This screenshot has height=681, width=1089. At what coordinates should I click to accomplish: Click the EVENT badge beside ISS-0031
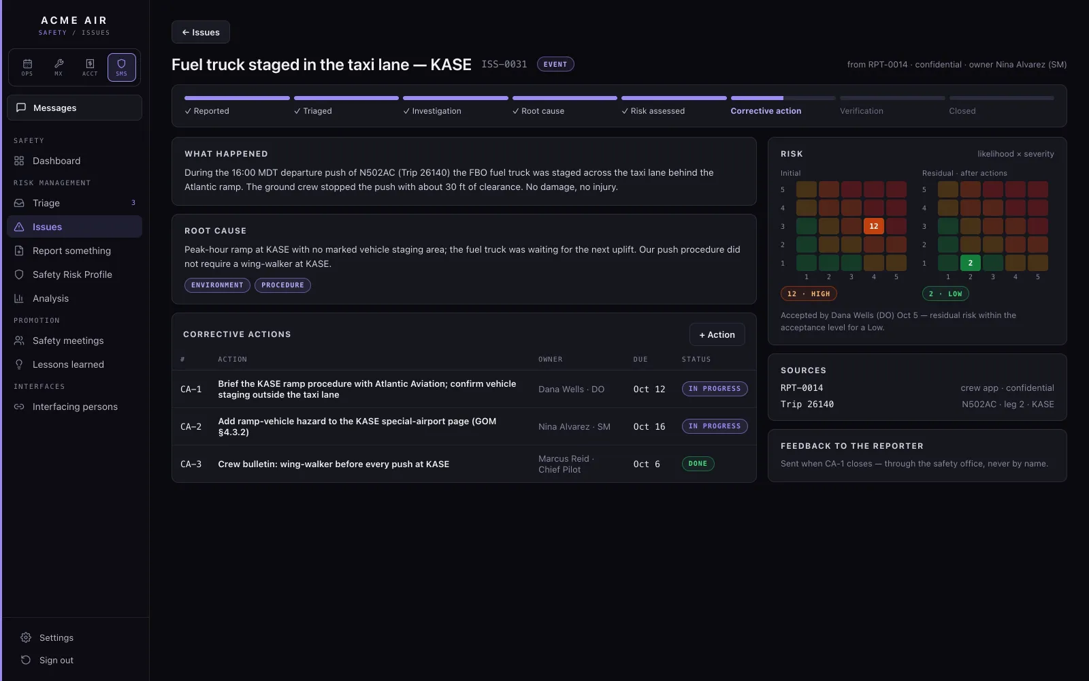(555, 64)
